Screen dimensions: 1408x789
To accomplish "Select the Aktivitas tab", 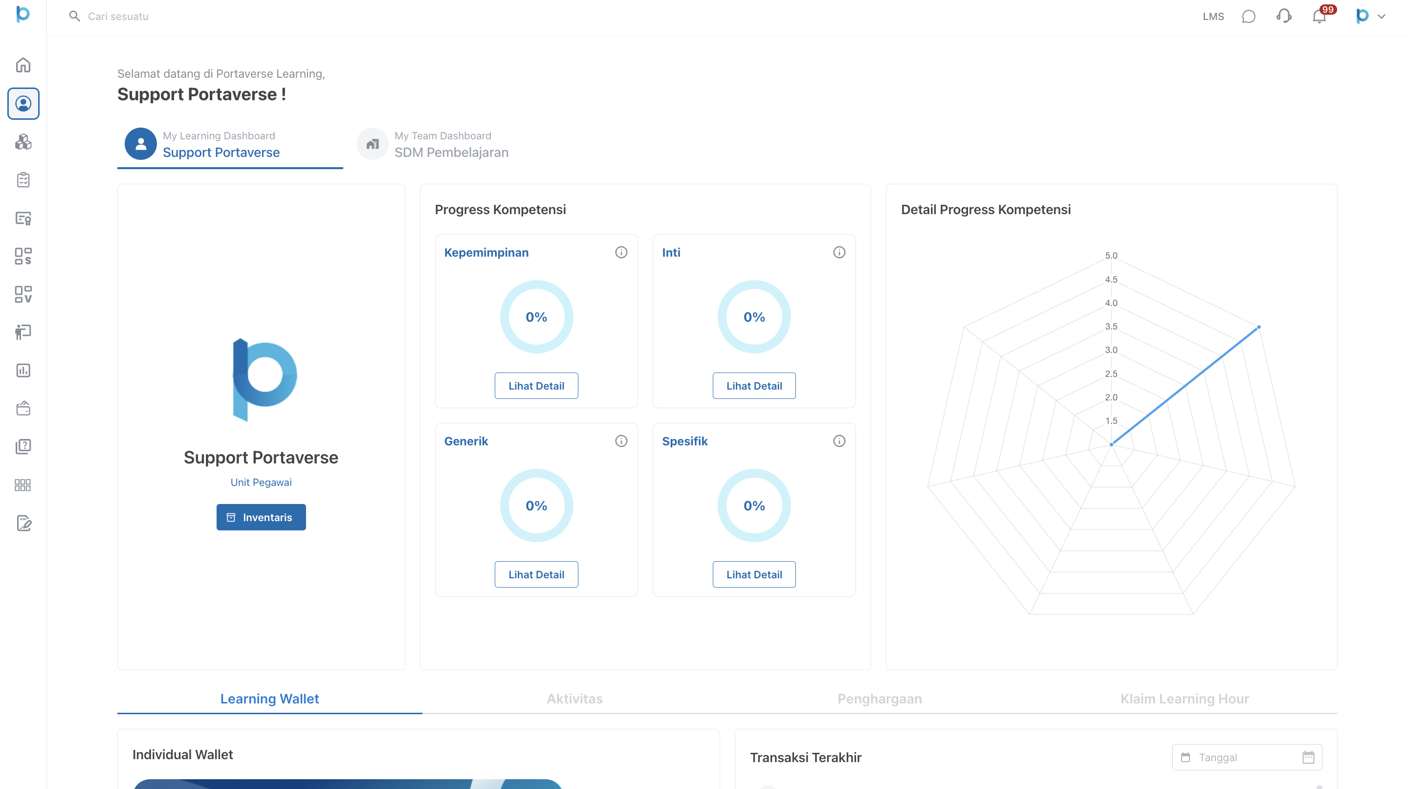I will (x=574, y=699).
